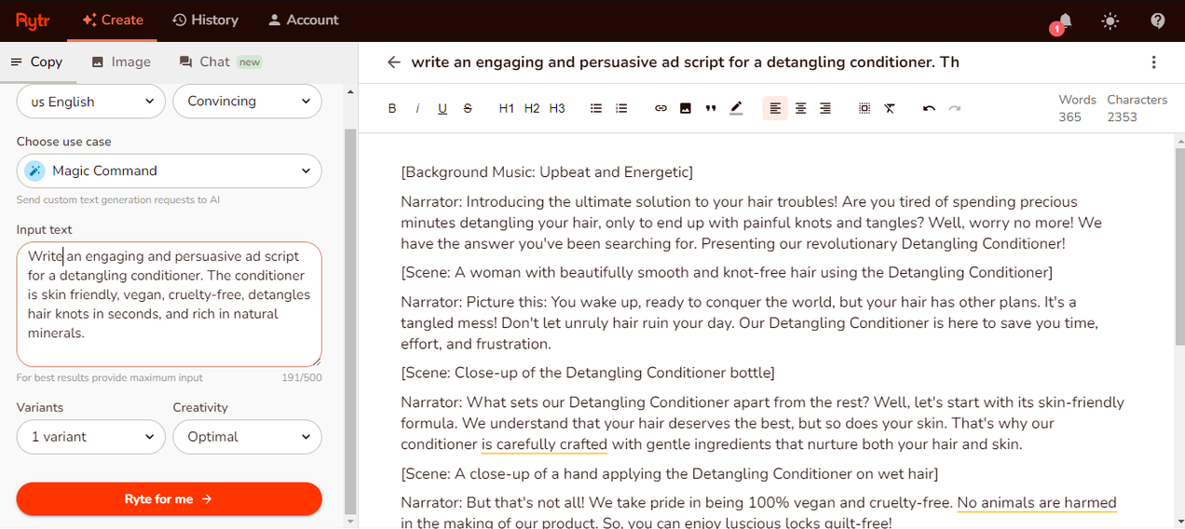Viewport: 1185px width, 529px height.
Task: Redo the last undone edit
Action: coord(954,108)
